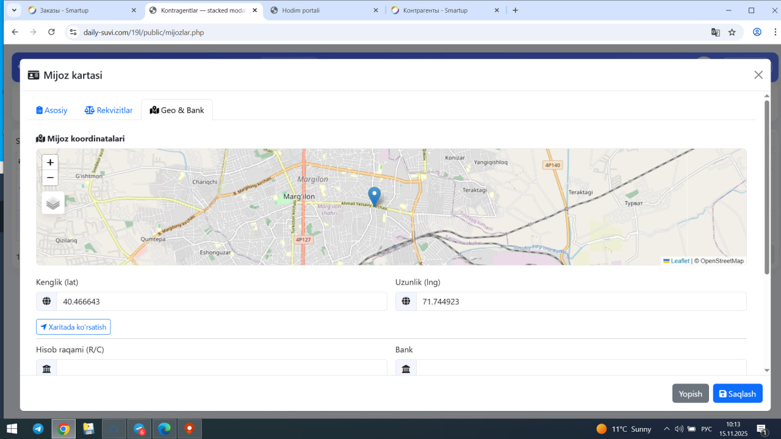The height and width of the screenshot is (439, 781).
Task: Open Chrome's three-dot menu
Action: (774, 32)
